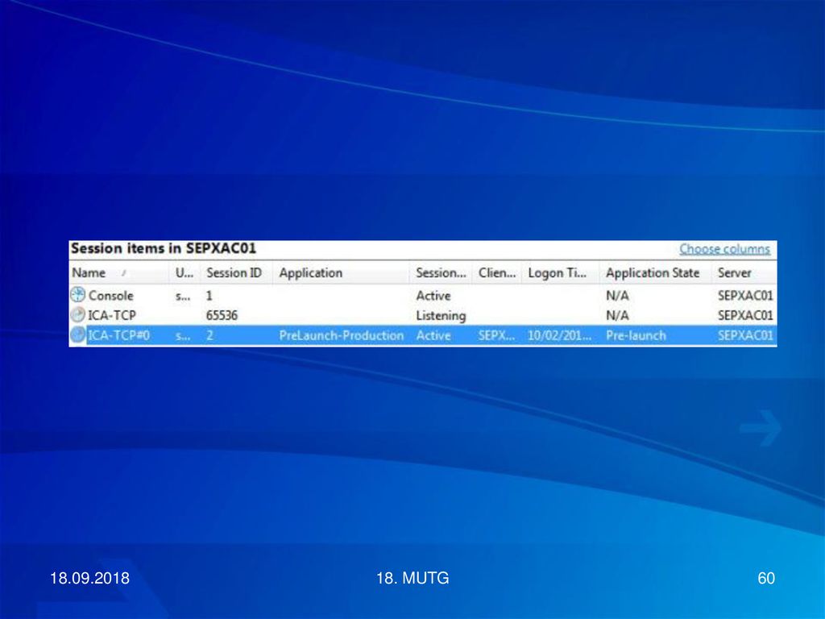
Task: Click the Clien... column header
Action: 496,272
